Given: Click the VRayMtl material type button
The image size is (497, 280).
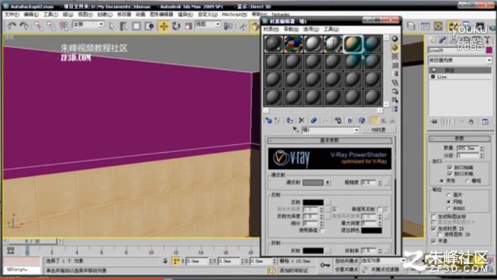Looking at the screenshot, I should (378, 130).
